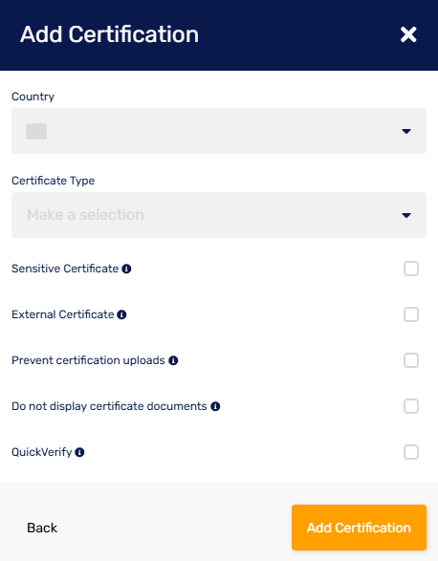Viewport: 438px width, 561px height.
Task: Enable the Sensitive Certificate checkbox
Action: (x=411, y=269)
